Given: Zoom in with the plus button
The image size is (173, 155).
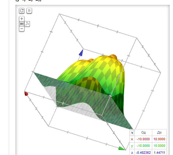Looking at the screenshot, I should coord(22,19).
